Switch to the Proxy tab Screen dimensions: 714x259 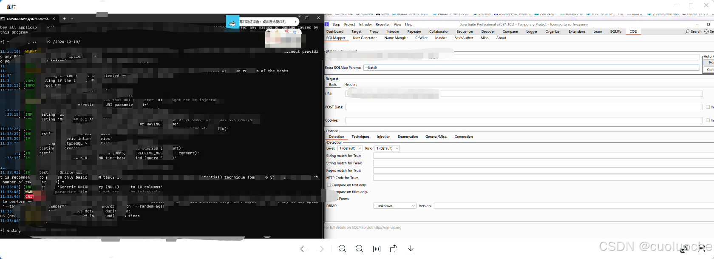click(x=374, y=31)
